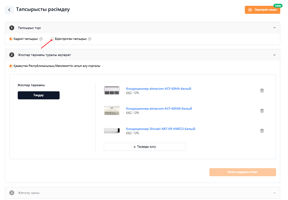The width and height of the screenshot is (288, 200).
Task: Select the Кәдімгі тапсырыс radio option
Action: 11,39
